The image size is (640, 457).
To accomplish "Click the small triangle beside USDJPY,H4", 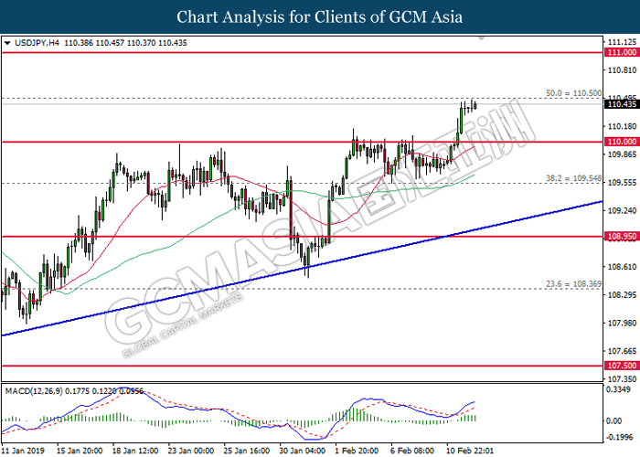I will [x=8, y=43].
